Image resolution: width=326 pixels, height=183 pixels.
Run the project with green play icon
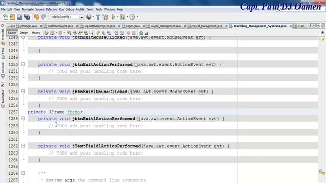[x=113, y=17]
